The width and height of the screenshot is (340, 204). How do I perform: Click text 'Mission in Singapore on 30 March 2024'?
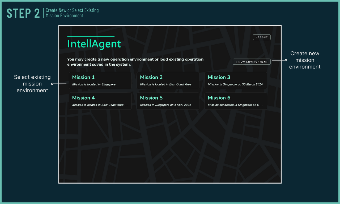(235, 84)
